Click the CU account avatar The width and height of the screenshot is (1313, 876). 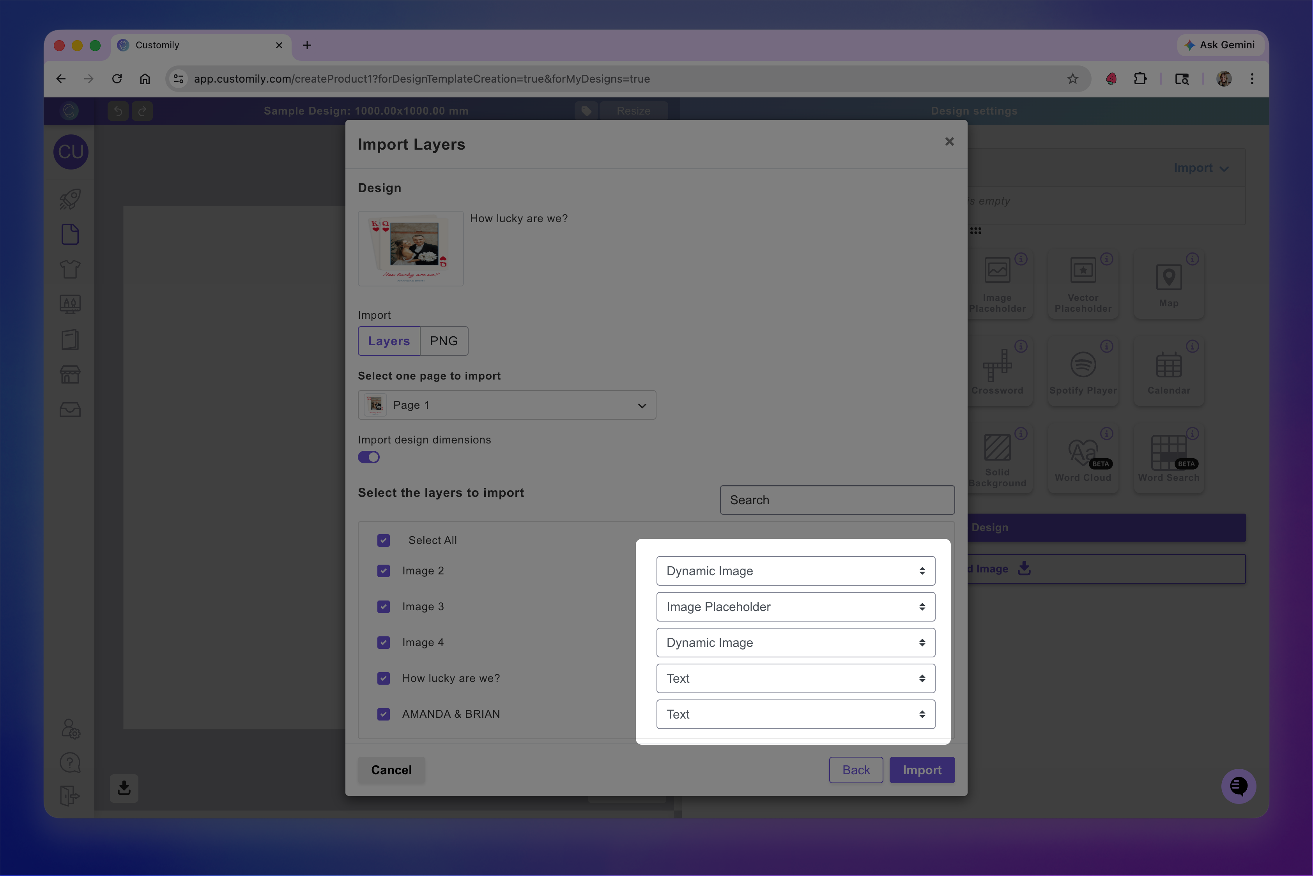coord(71,152)
